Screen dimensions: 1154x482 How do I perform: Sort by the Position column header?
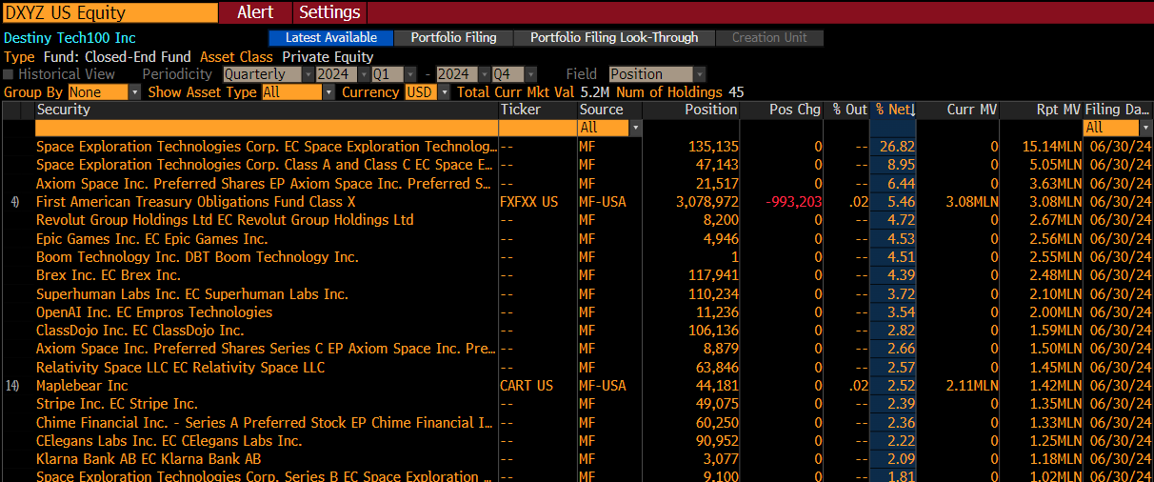tap(691, 110)
